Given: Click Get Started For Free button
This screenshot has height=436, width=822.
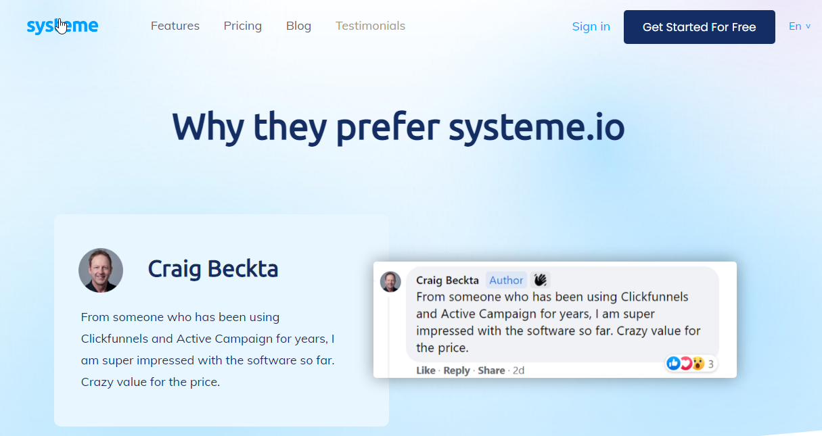Looking at the screenshot, I should tap(700, 27).
